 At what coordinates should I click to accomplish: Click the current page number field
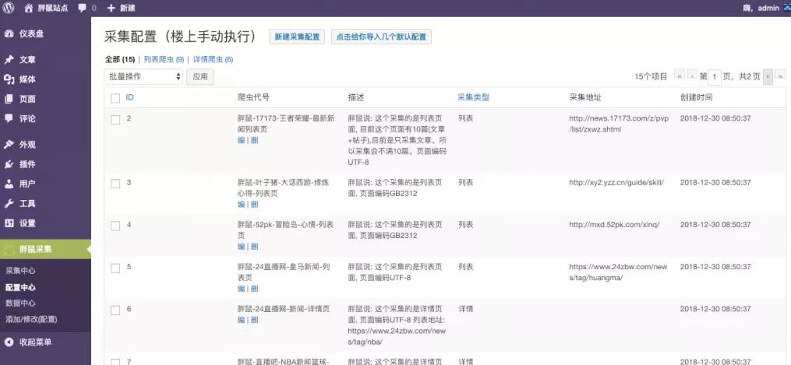coord(715,77)
